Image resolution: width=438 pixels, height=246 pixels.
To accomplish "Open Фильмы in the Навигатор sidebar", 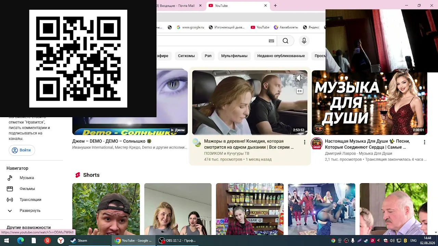I will click(27, 189).
